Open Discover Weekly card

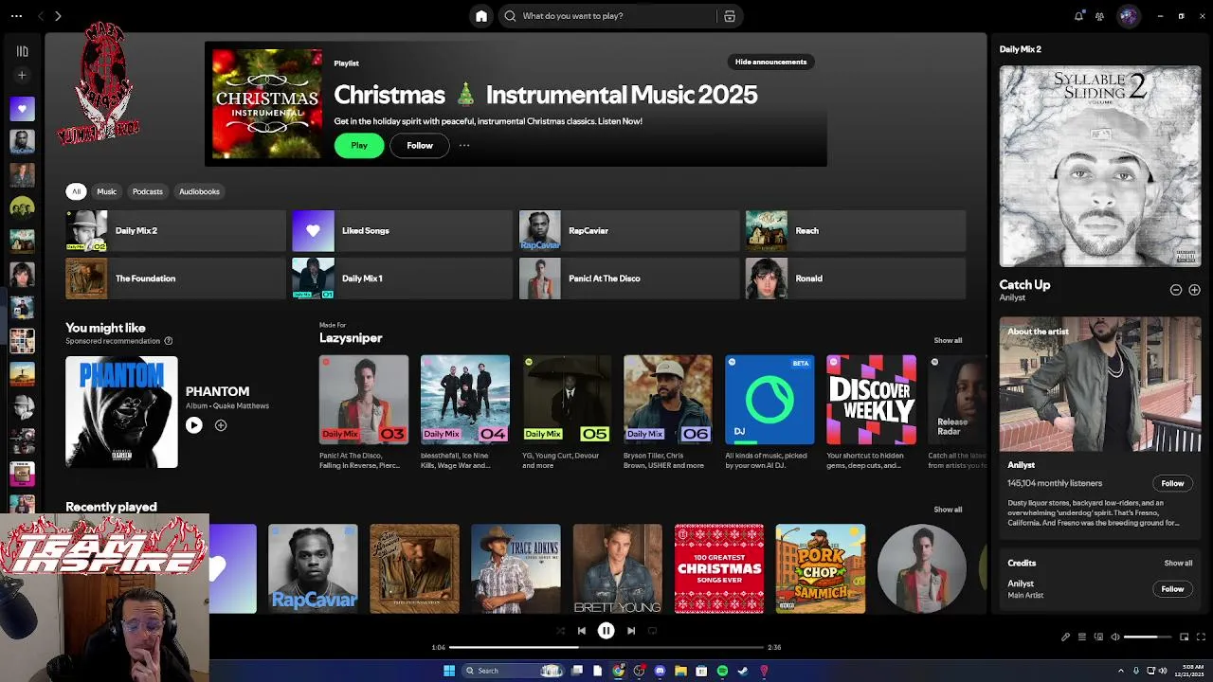[871, 400]
